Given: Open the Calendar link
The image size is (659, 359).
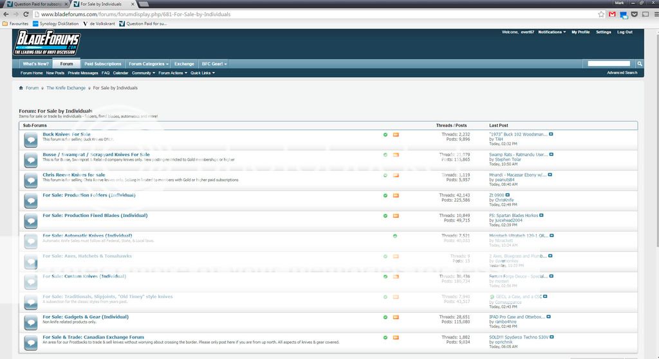Looking at the screenshot, I should click(120, 73).
